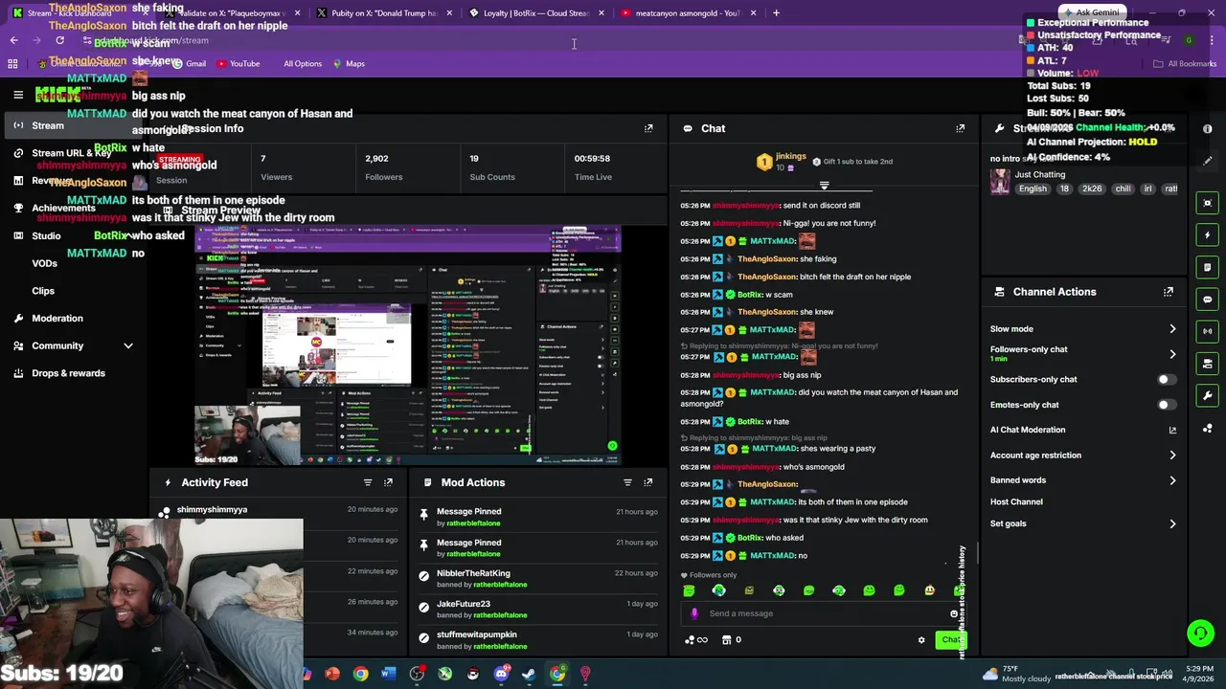Viewport: 1226px width, 689px height.
Task: Click the Send a message field
Action: point(823,613)
